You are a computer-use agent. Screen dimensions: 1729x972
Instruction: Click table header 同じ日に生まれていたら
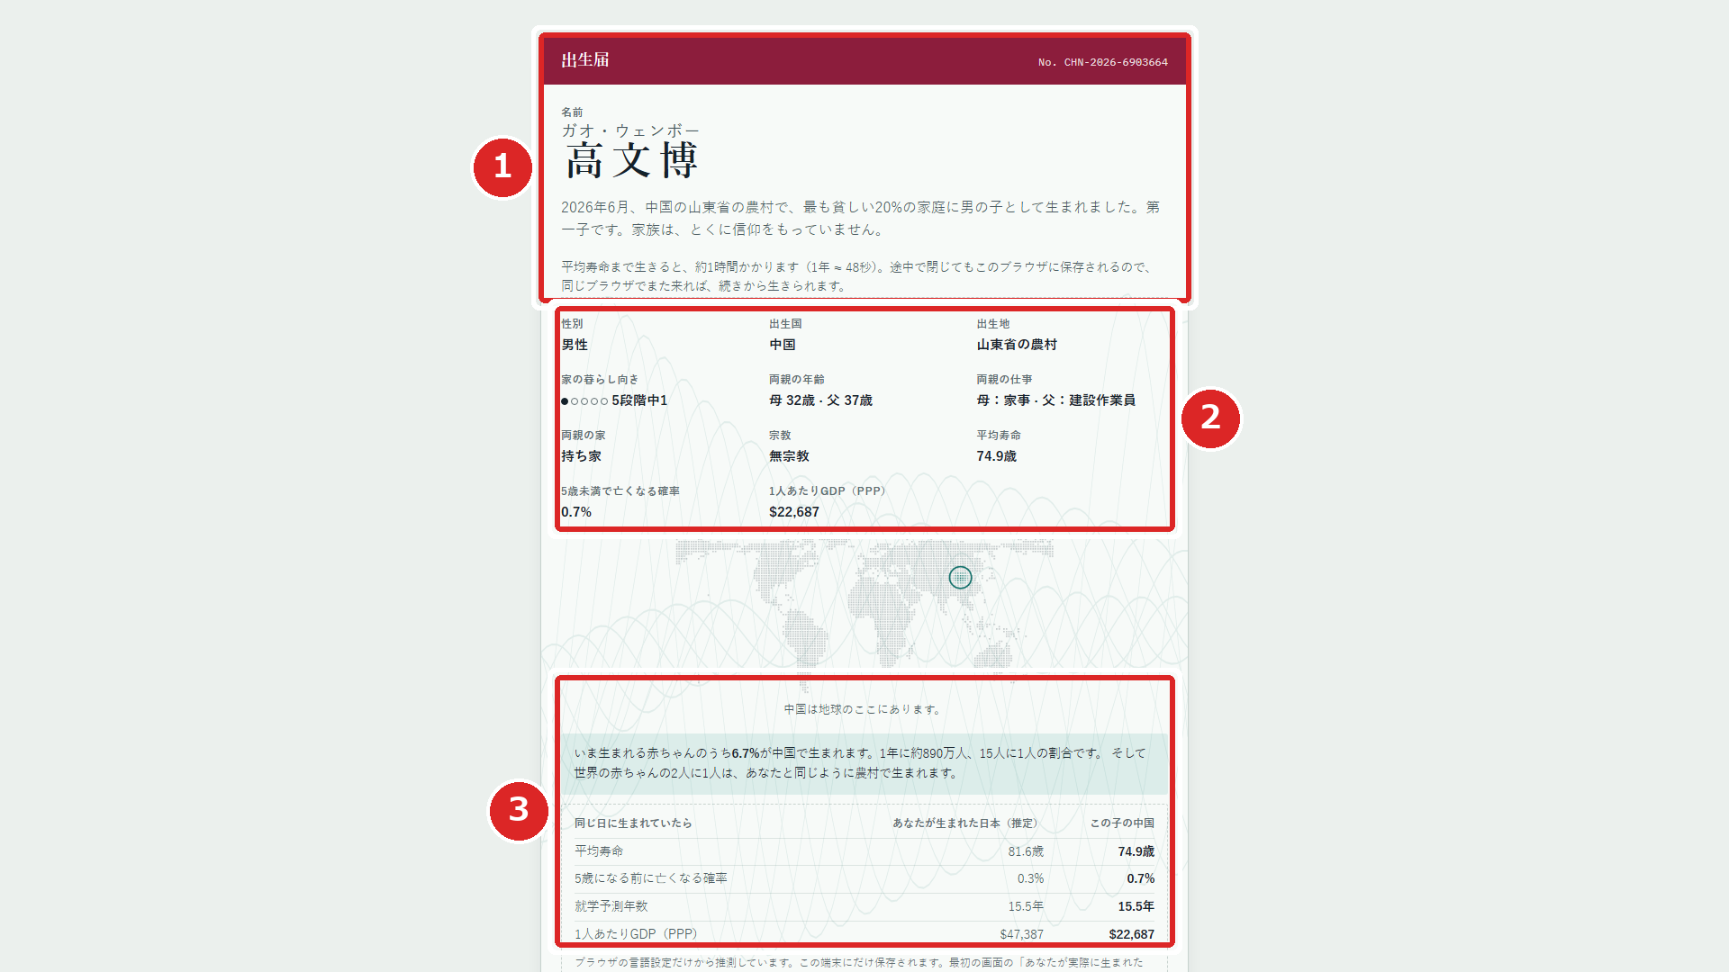[x=633, y=823]
